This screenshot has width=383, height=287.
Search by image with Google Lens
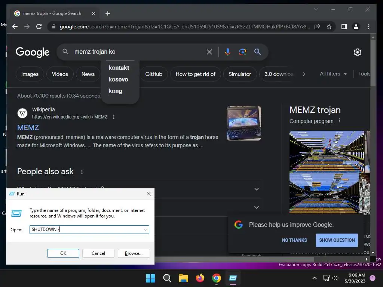coord(242,52)
